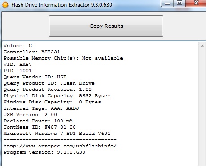Image resolution: width=206 pixels, height=168 pixels.
Task: Click the 'ContMeas ID: F487-01-00' line
Action: pos(39,127)
